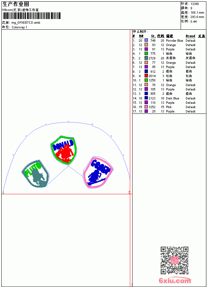Click the 'Colorway 1' label
Image resolution: width=207 pixels, height=287 pixels.
click(x=19, y=27)
